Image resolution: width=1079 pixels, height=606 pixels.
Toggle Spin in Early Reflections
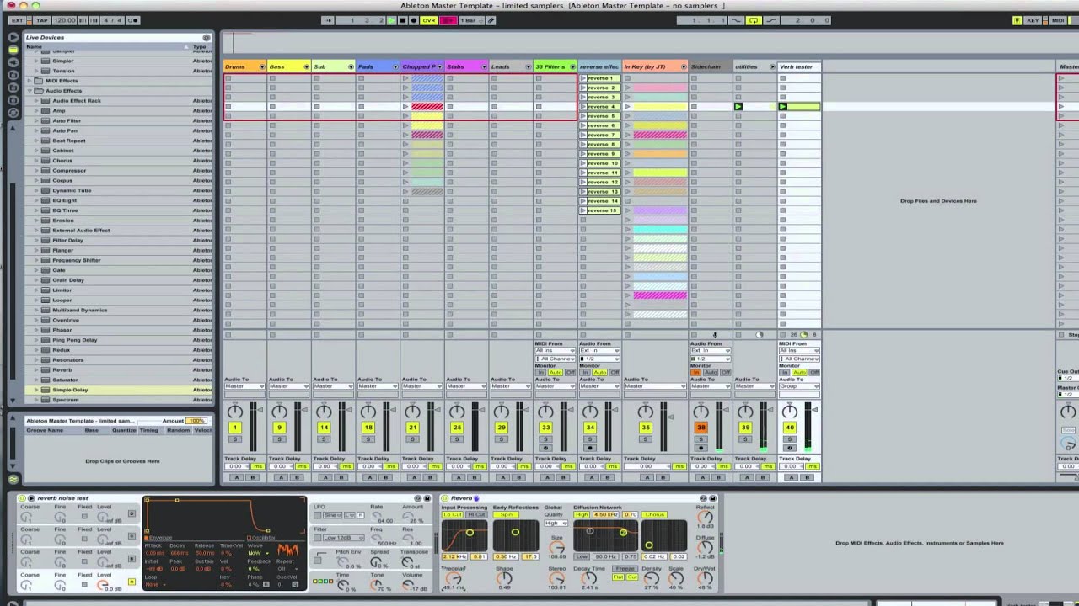(507, 514)
